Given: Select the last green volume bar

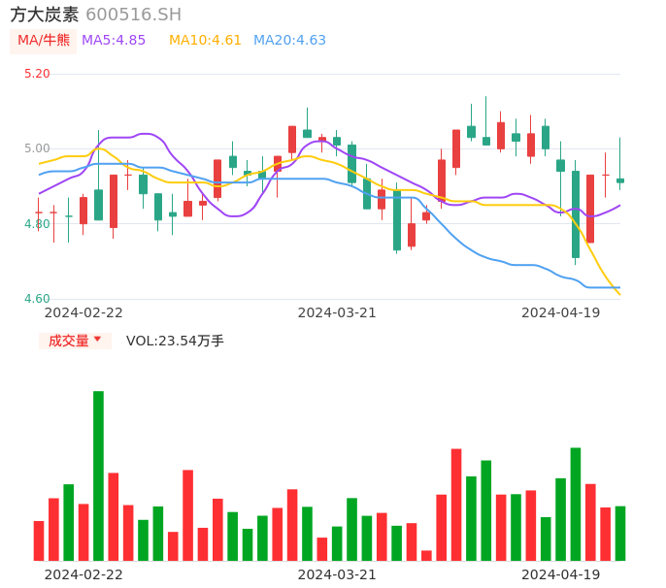Looking at the screenshot, I should coord(619,533).
